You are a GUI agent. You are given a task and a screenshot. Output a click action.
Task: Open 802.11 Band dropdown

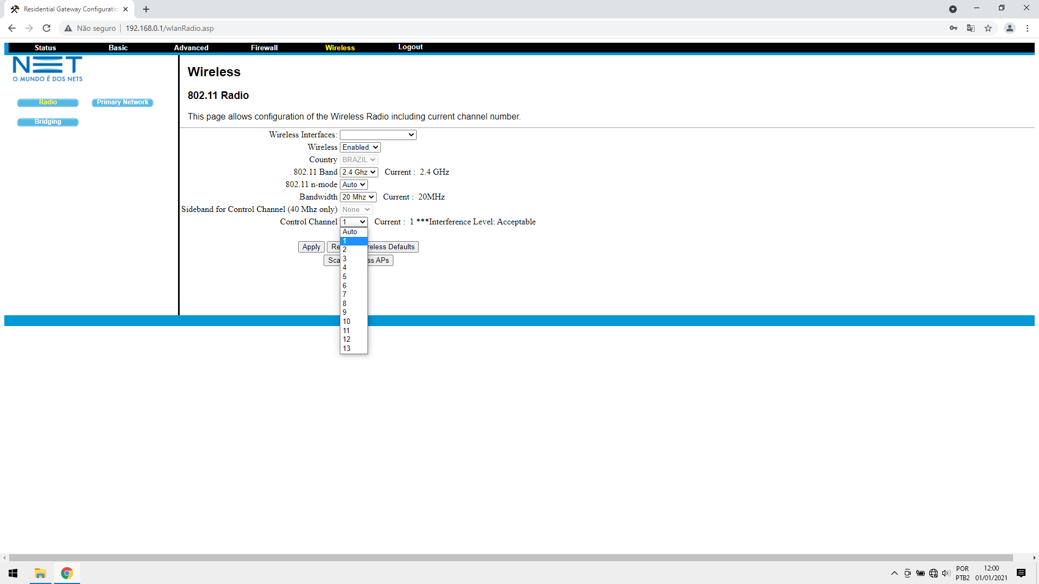tap(359, 172)
